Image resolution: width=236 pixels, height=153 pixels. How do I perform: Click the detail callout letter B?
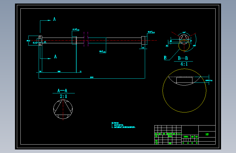click(x=165, y=58)
